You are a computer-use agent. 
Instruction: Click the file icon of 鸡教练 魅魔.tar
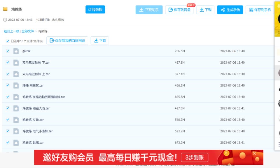click(x=16, y=142)
